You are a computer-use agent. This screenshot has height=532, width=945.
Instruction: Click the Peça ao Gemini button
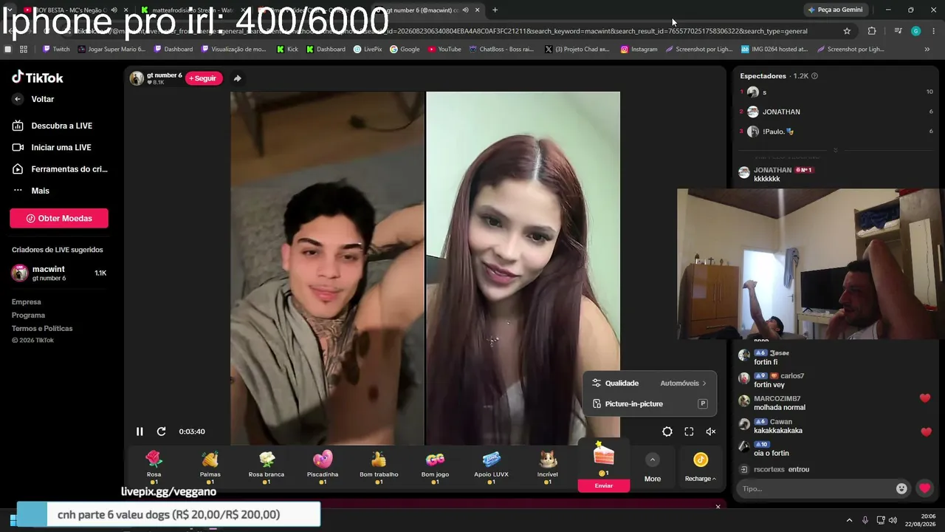point(835,10)
